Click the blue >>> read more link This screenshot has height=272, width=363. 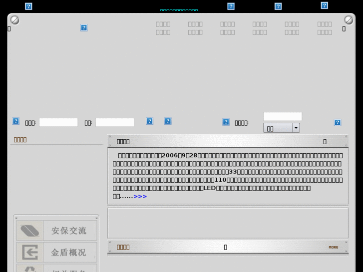[x=140, y=197]
